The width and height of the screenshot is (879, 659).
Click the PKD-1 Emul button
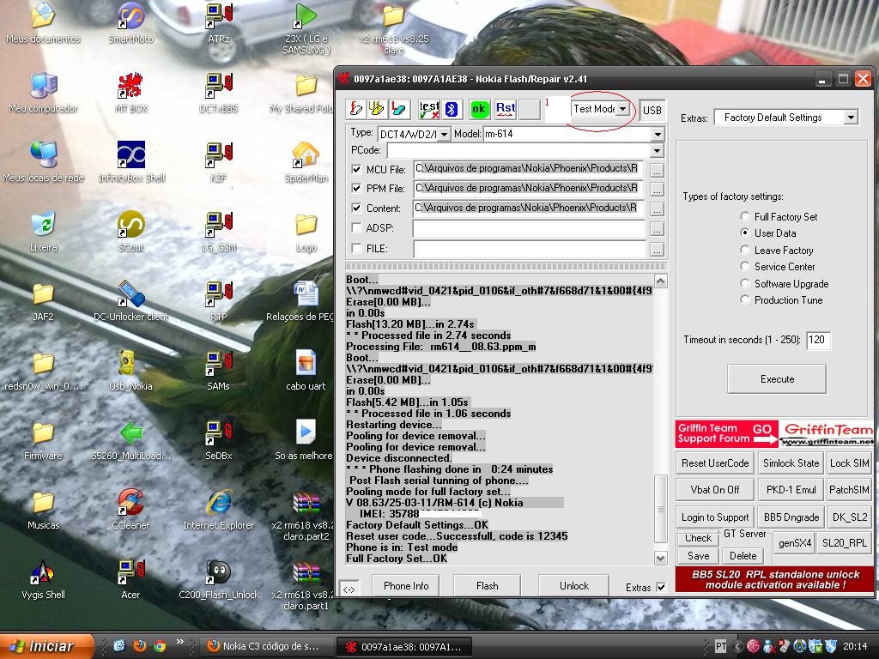coord(791,490)
